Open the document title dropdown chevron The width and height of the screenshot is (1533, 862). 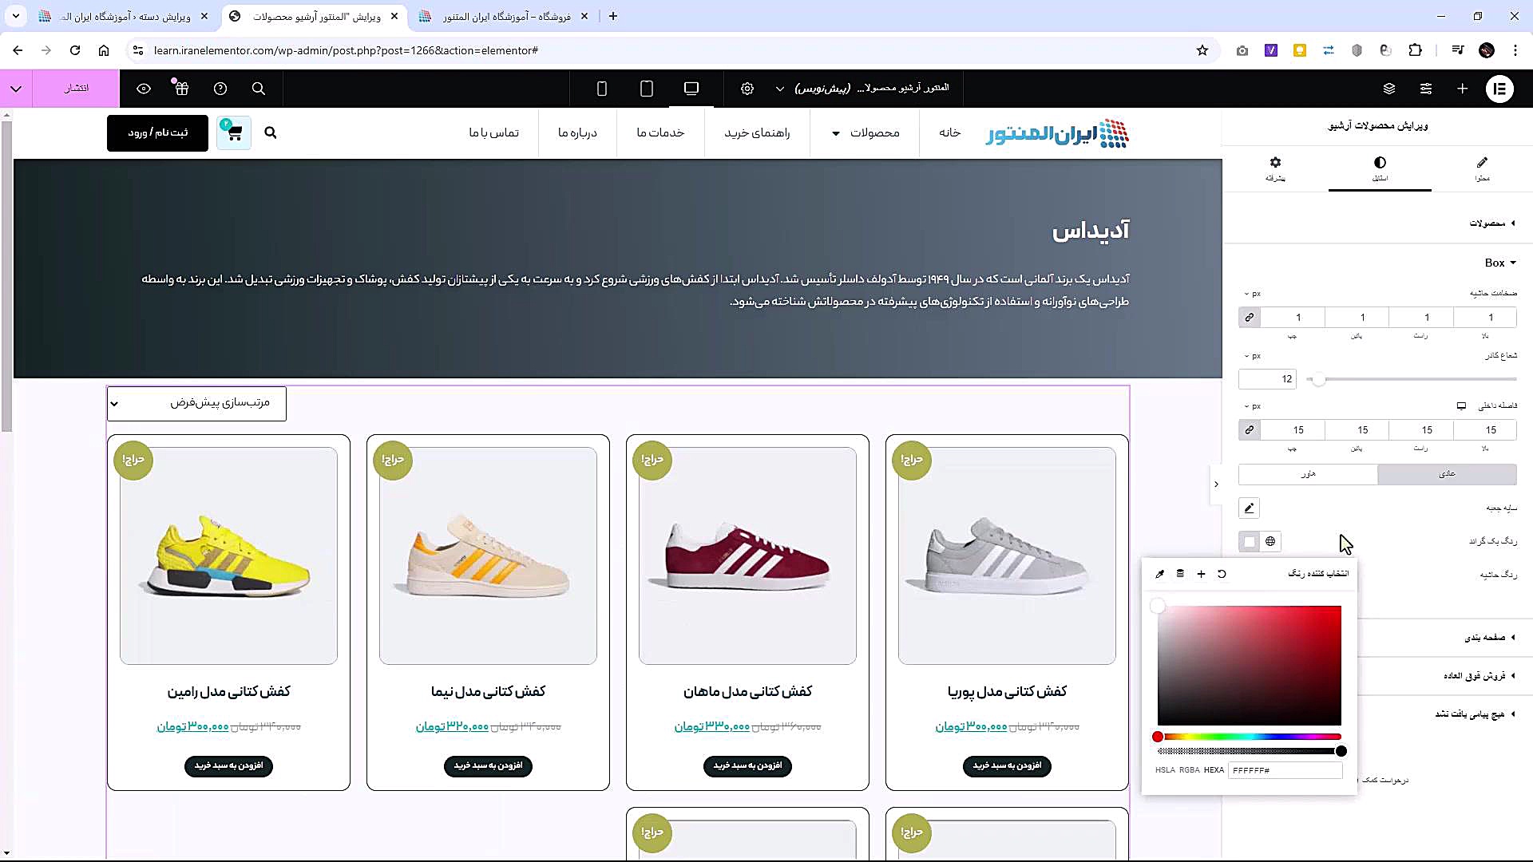pos(780,89)
